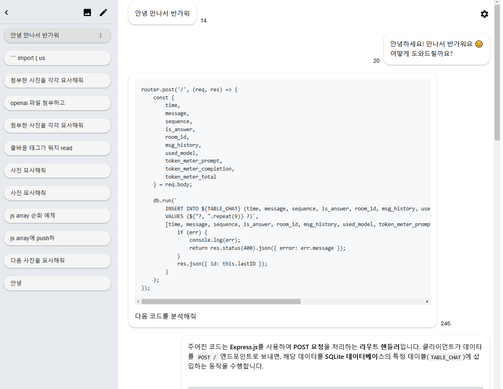503x389 pixels.
Task: Click token count '246'
Action: tap(445, 323)
